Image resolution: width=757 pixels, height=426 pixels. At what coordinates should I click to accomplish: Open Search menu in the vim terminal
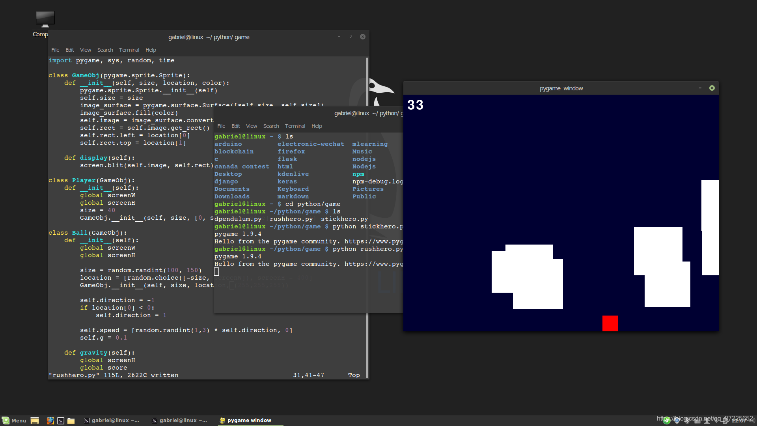click(x=105, y=50)
